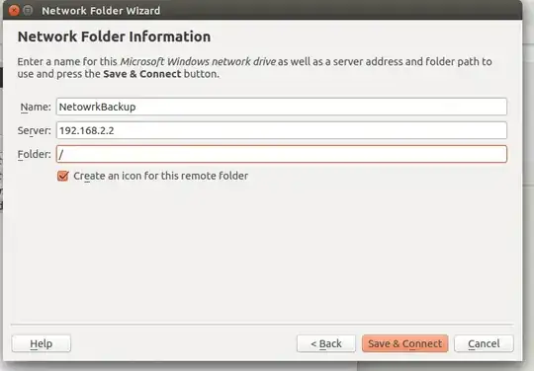Click the 'Folder:' field label
Viewport: 534px width, 371px height.
(34, 154)
